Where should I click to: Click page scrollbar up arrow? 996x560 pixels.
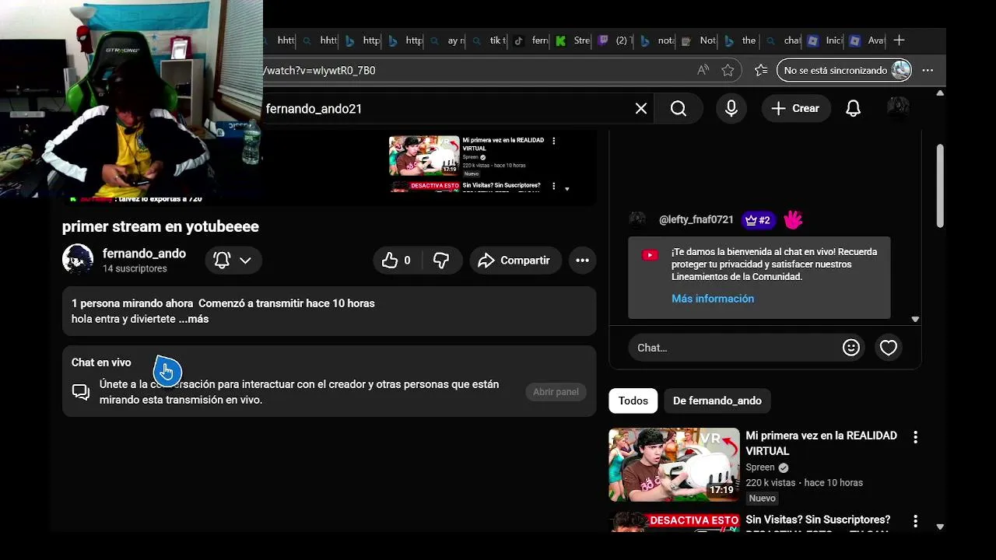click(940, 93)
